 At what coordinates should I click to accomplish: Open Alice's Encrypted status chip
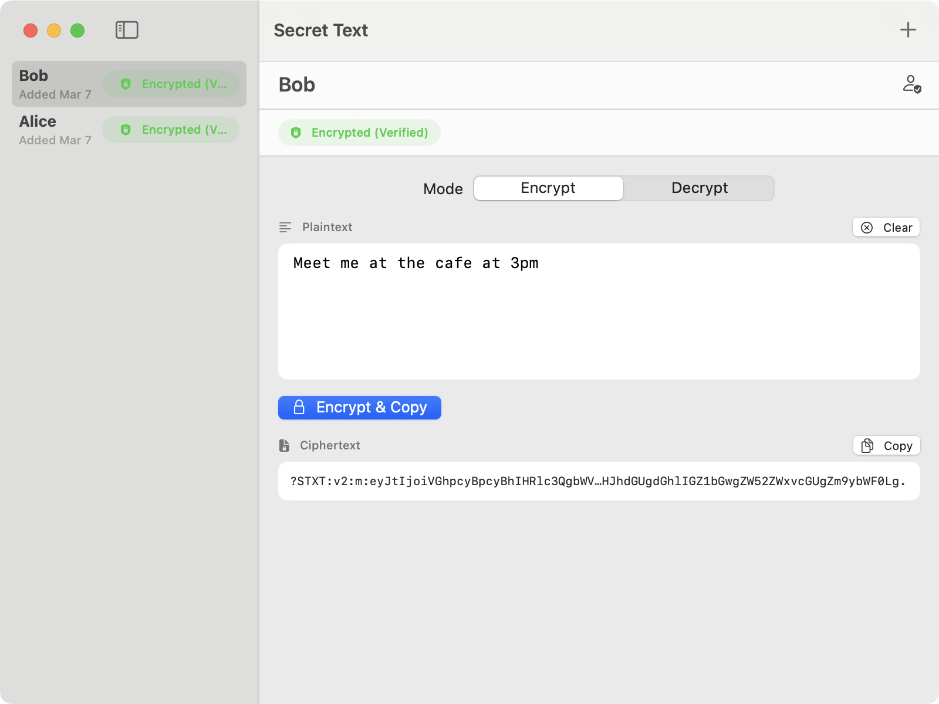(171, 130)
